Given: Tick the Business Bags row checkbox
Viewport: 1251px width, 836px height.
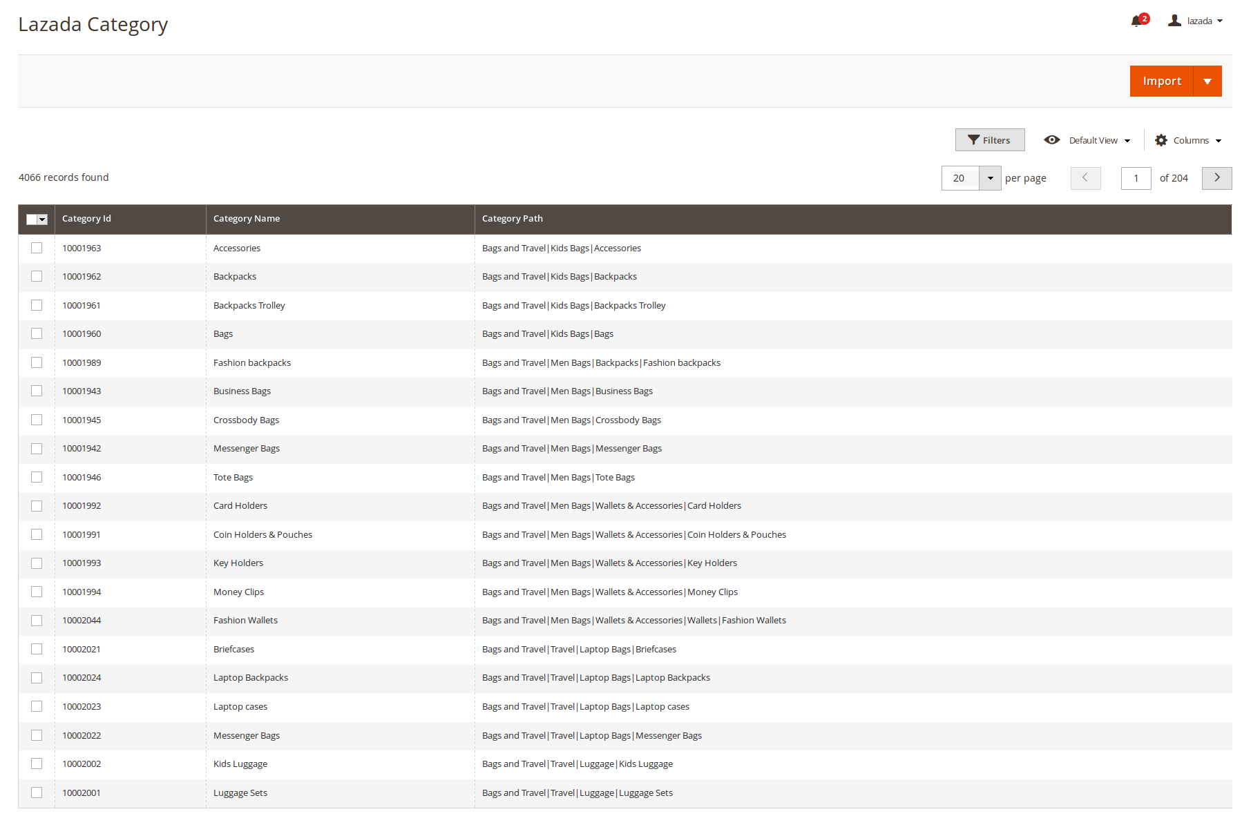Looking at the screenshot, I should (x=37, y=391).
